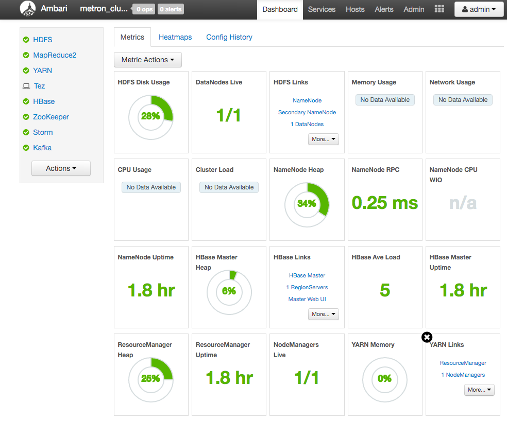Click the Kafka service status icon
The image size is (507, 421).
26,148
